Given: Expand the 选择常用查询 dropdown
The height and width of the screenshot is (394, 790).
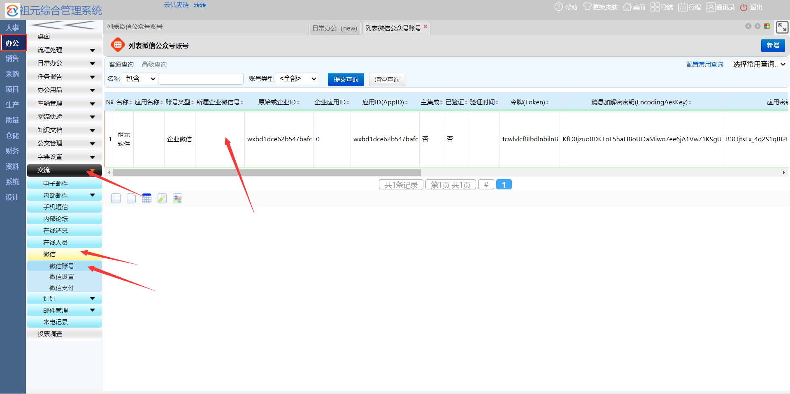Looking at the screenshot, I should click(x=759, y=65).
